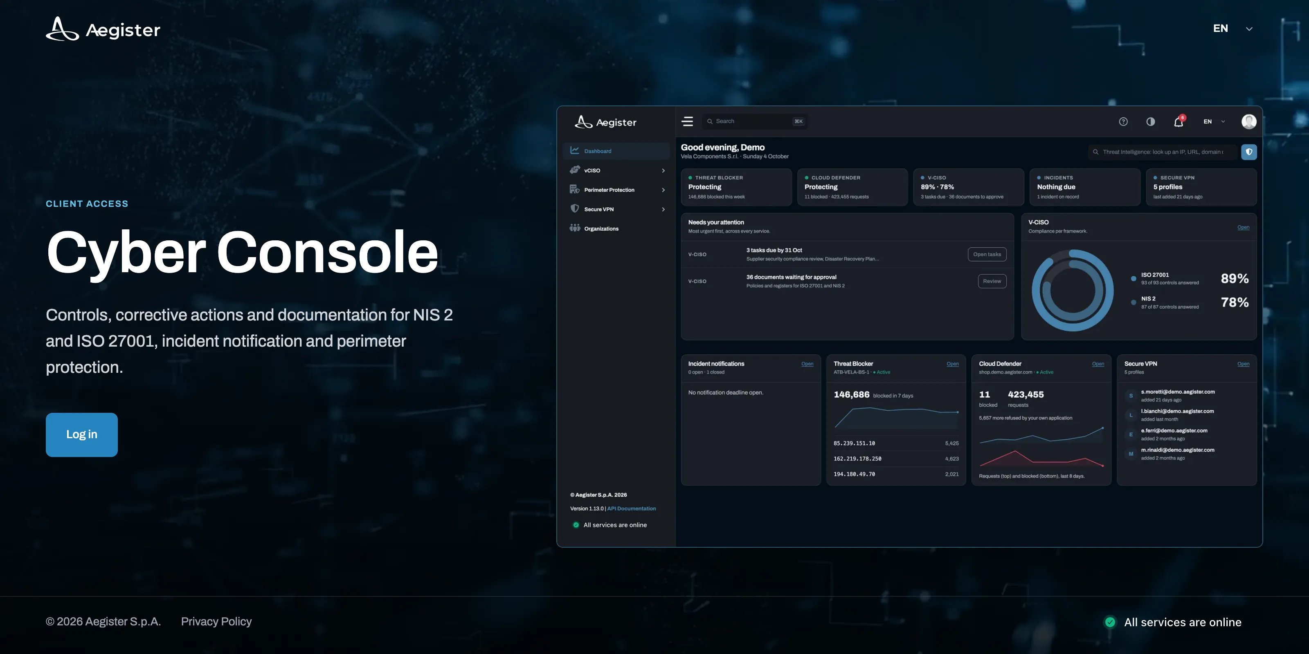Click the Secure VPN 5 profiles card

click(x=1201, y=187)
